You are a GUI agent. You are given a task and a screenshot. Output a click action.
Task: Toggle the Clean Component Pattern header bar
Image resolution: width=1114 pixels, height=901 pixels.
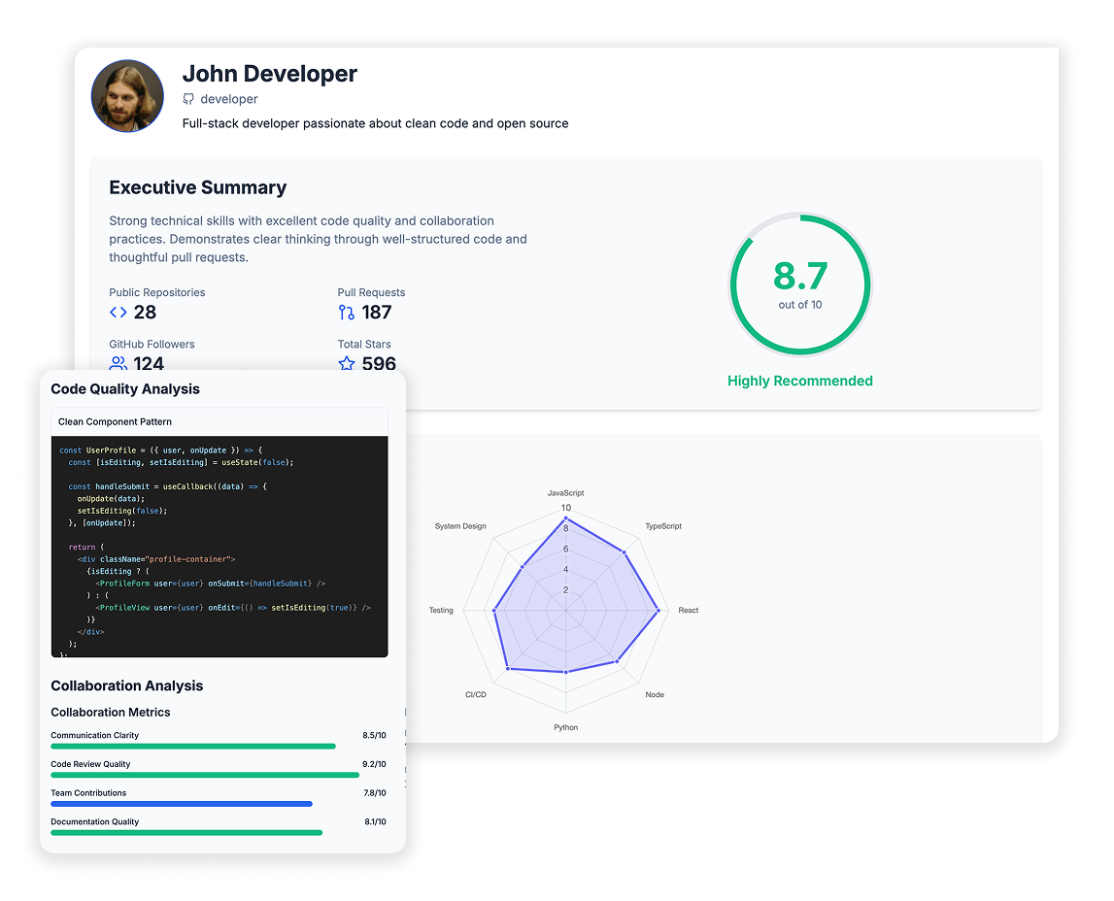(x=219, y=420)
